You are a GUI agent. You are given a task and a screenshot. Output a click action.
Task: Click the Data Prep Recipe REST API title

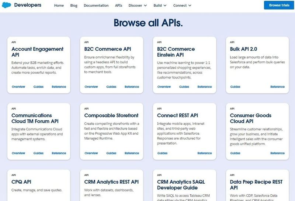tap(256, 185)
